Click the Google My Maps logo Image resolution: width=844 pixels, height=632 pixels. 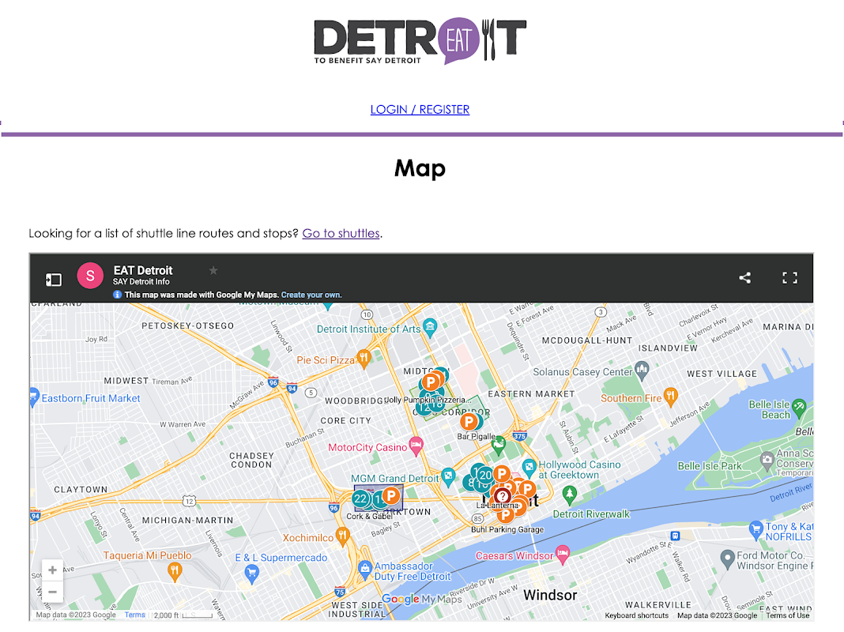[x=422, y=599]
